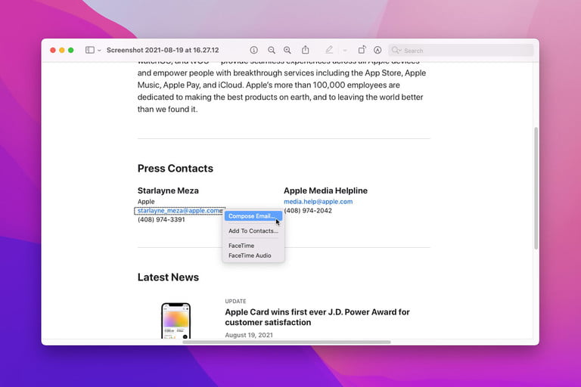Expand the highlight options chevron
Viewport: 581px width, 387px height.
point(345,51)
